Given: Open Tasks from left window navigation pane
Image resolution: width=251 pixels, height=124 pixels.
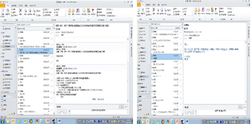Looking at the screenshot, I should (x=3, y=110).
